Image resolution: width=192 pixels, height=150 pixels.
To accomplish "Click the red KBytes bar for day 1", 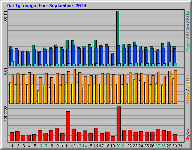I will tap(12, 136).
